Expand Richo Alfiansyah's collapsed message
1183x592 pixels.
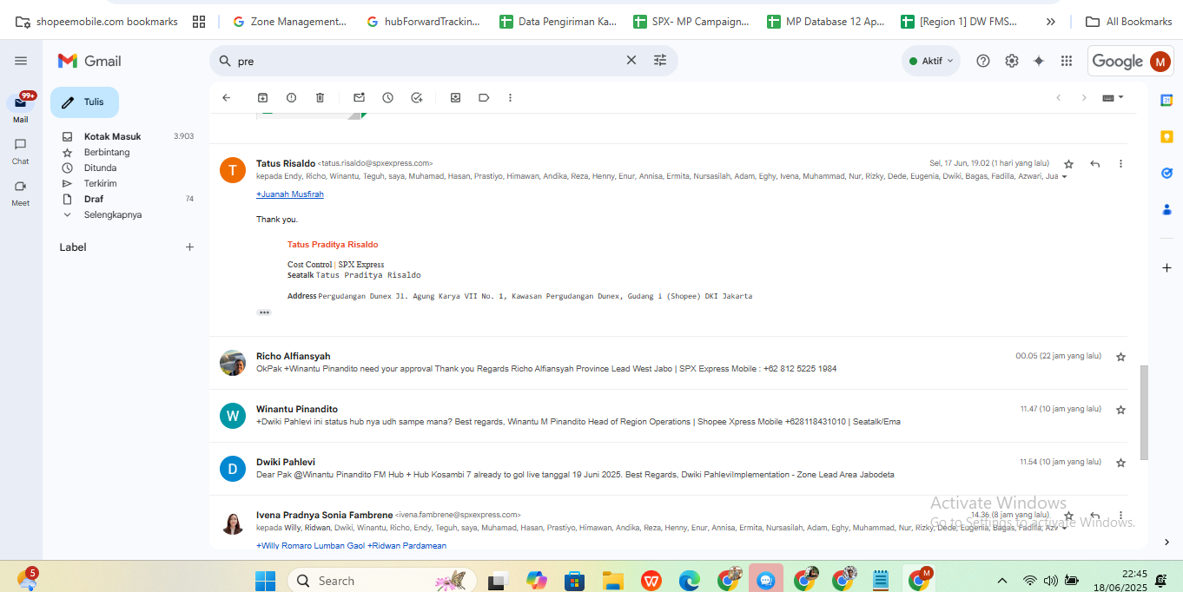coord(669,363)
